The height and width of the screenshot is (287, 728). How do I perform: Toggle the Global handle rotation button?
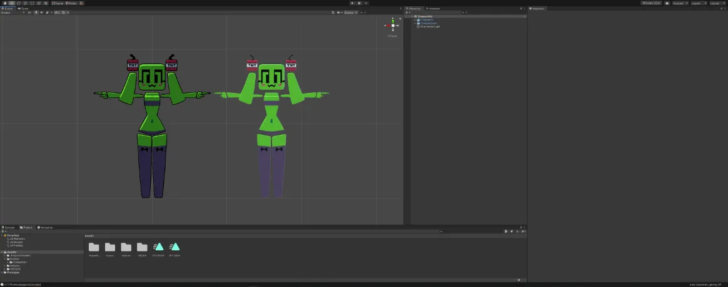tap(72, 3)
